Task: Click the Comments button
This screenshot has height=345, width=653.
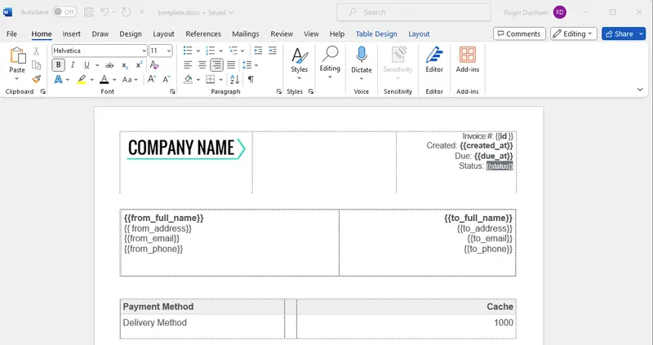Action: (x=519, y=33)
